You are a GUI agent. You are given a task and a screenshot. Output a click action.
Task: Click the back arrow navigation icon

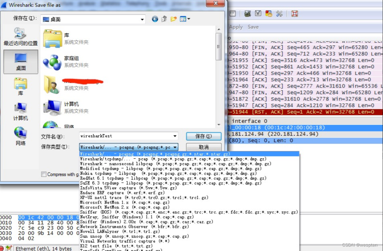tap(155, 19)
